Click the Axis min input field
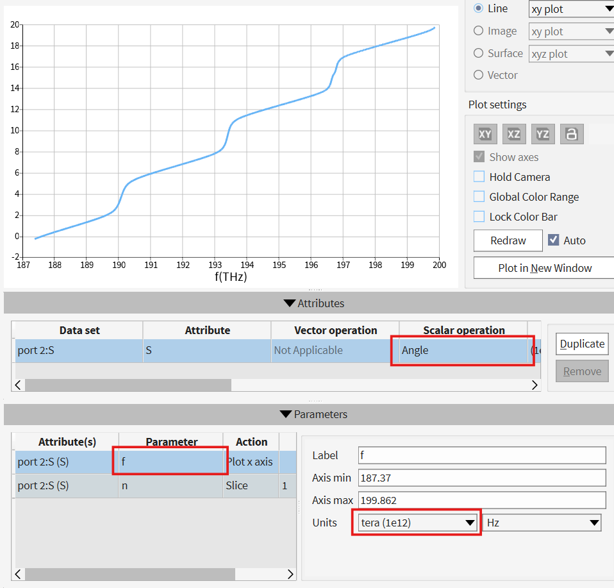Image resolution: width=614 pixels, height=588 pixels. click(x=482, y=478)
